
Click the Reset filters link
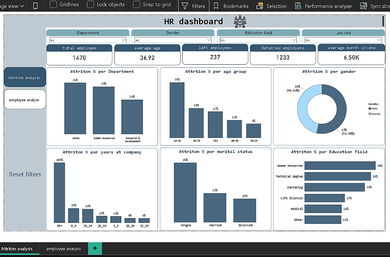[25, 174]
